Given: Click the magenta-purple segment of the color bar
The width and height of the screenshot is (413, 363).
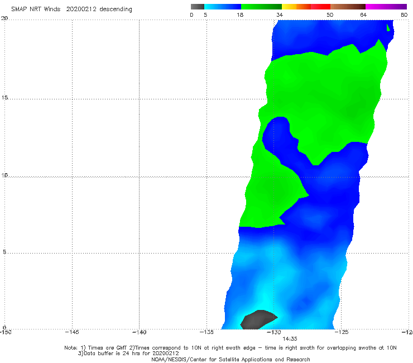Looking at the screenshot, I should click(386, 7).
